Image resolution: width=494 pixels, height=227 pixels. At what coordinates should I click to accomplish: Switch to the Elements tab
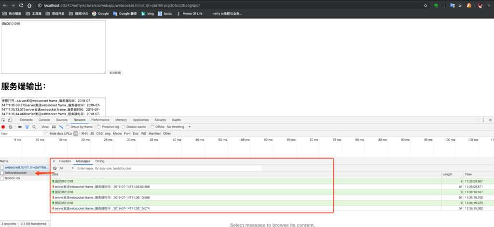[26, 120]
